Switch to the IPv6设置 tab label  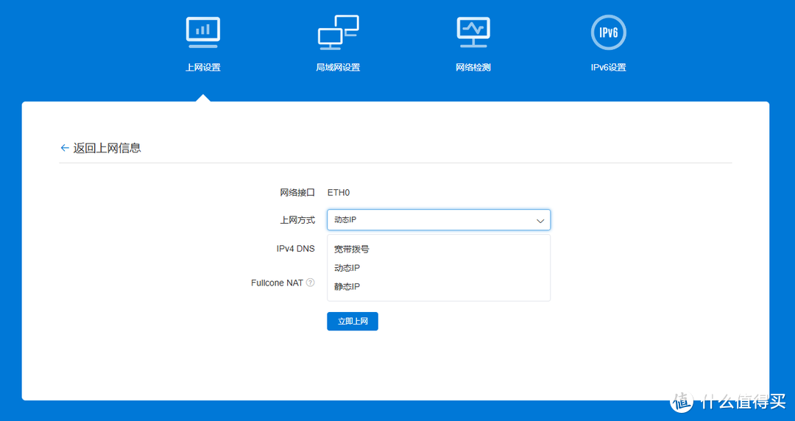coord(608,68)
